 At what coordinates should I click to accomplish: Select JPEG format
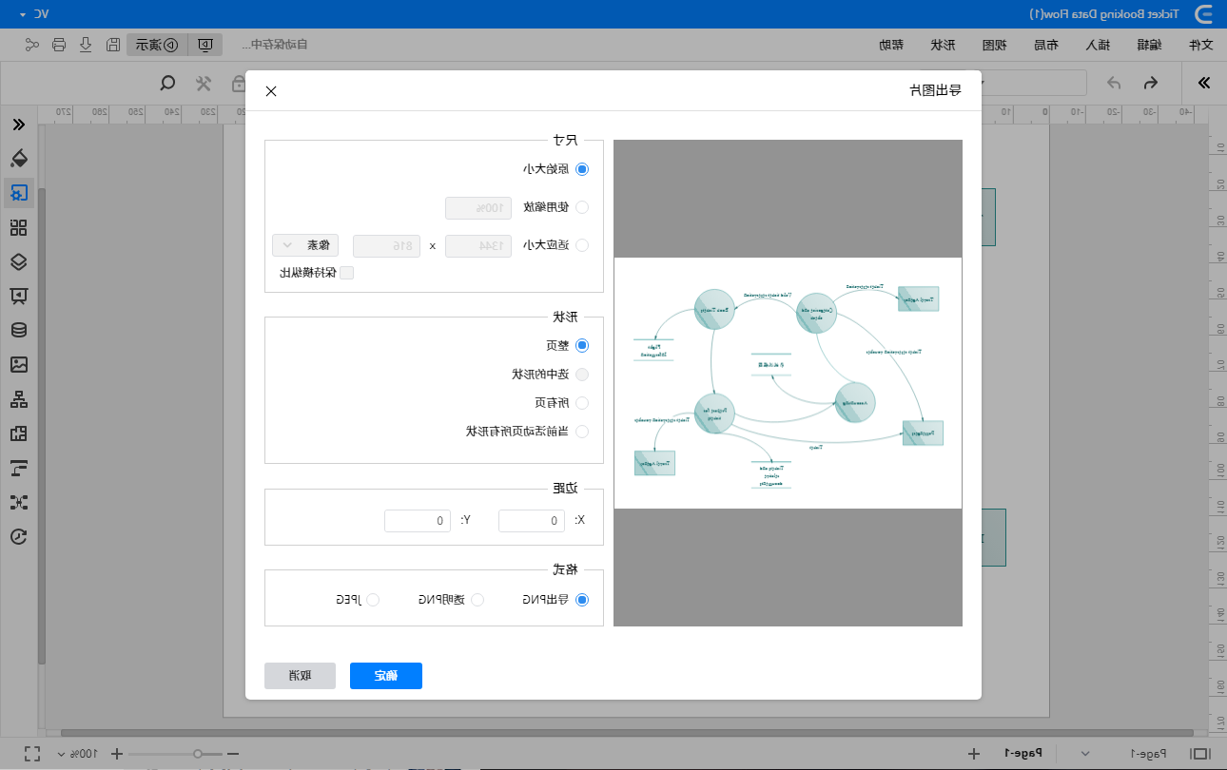[373, 600]
